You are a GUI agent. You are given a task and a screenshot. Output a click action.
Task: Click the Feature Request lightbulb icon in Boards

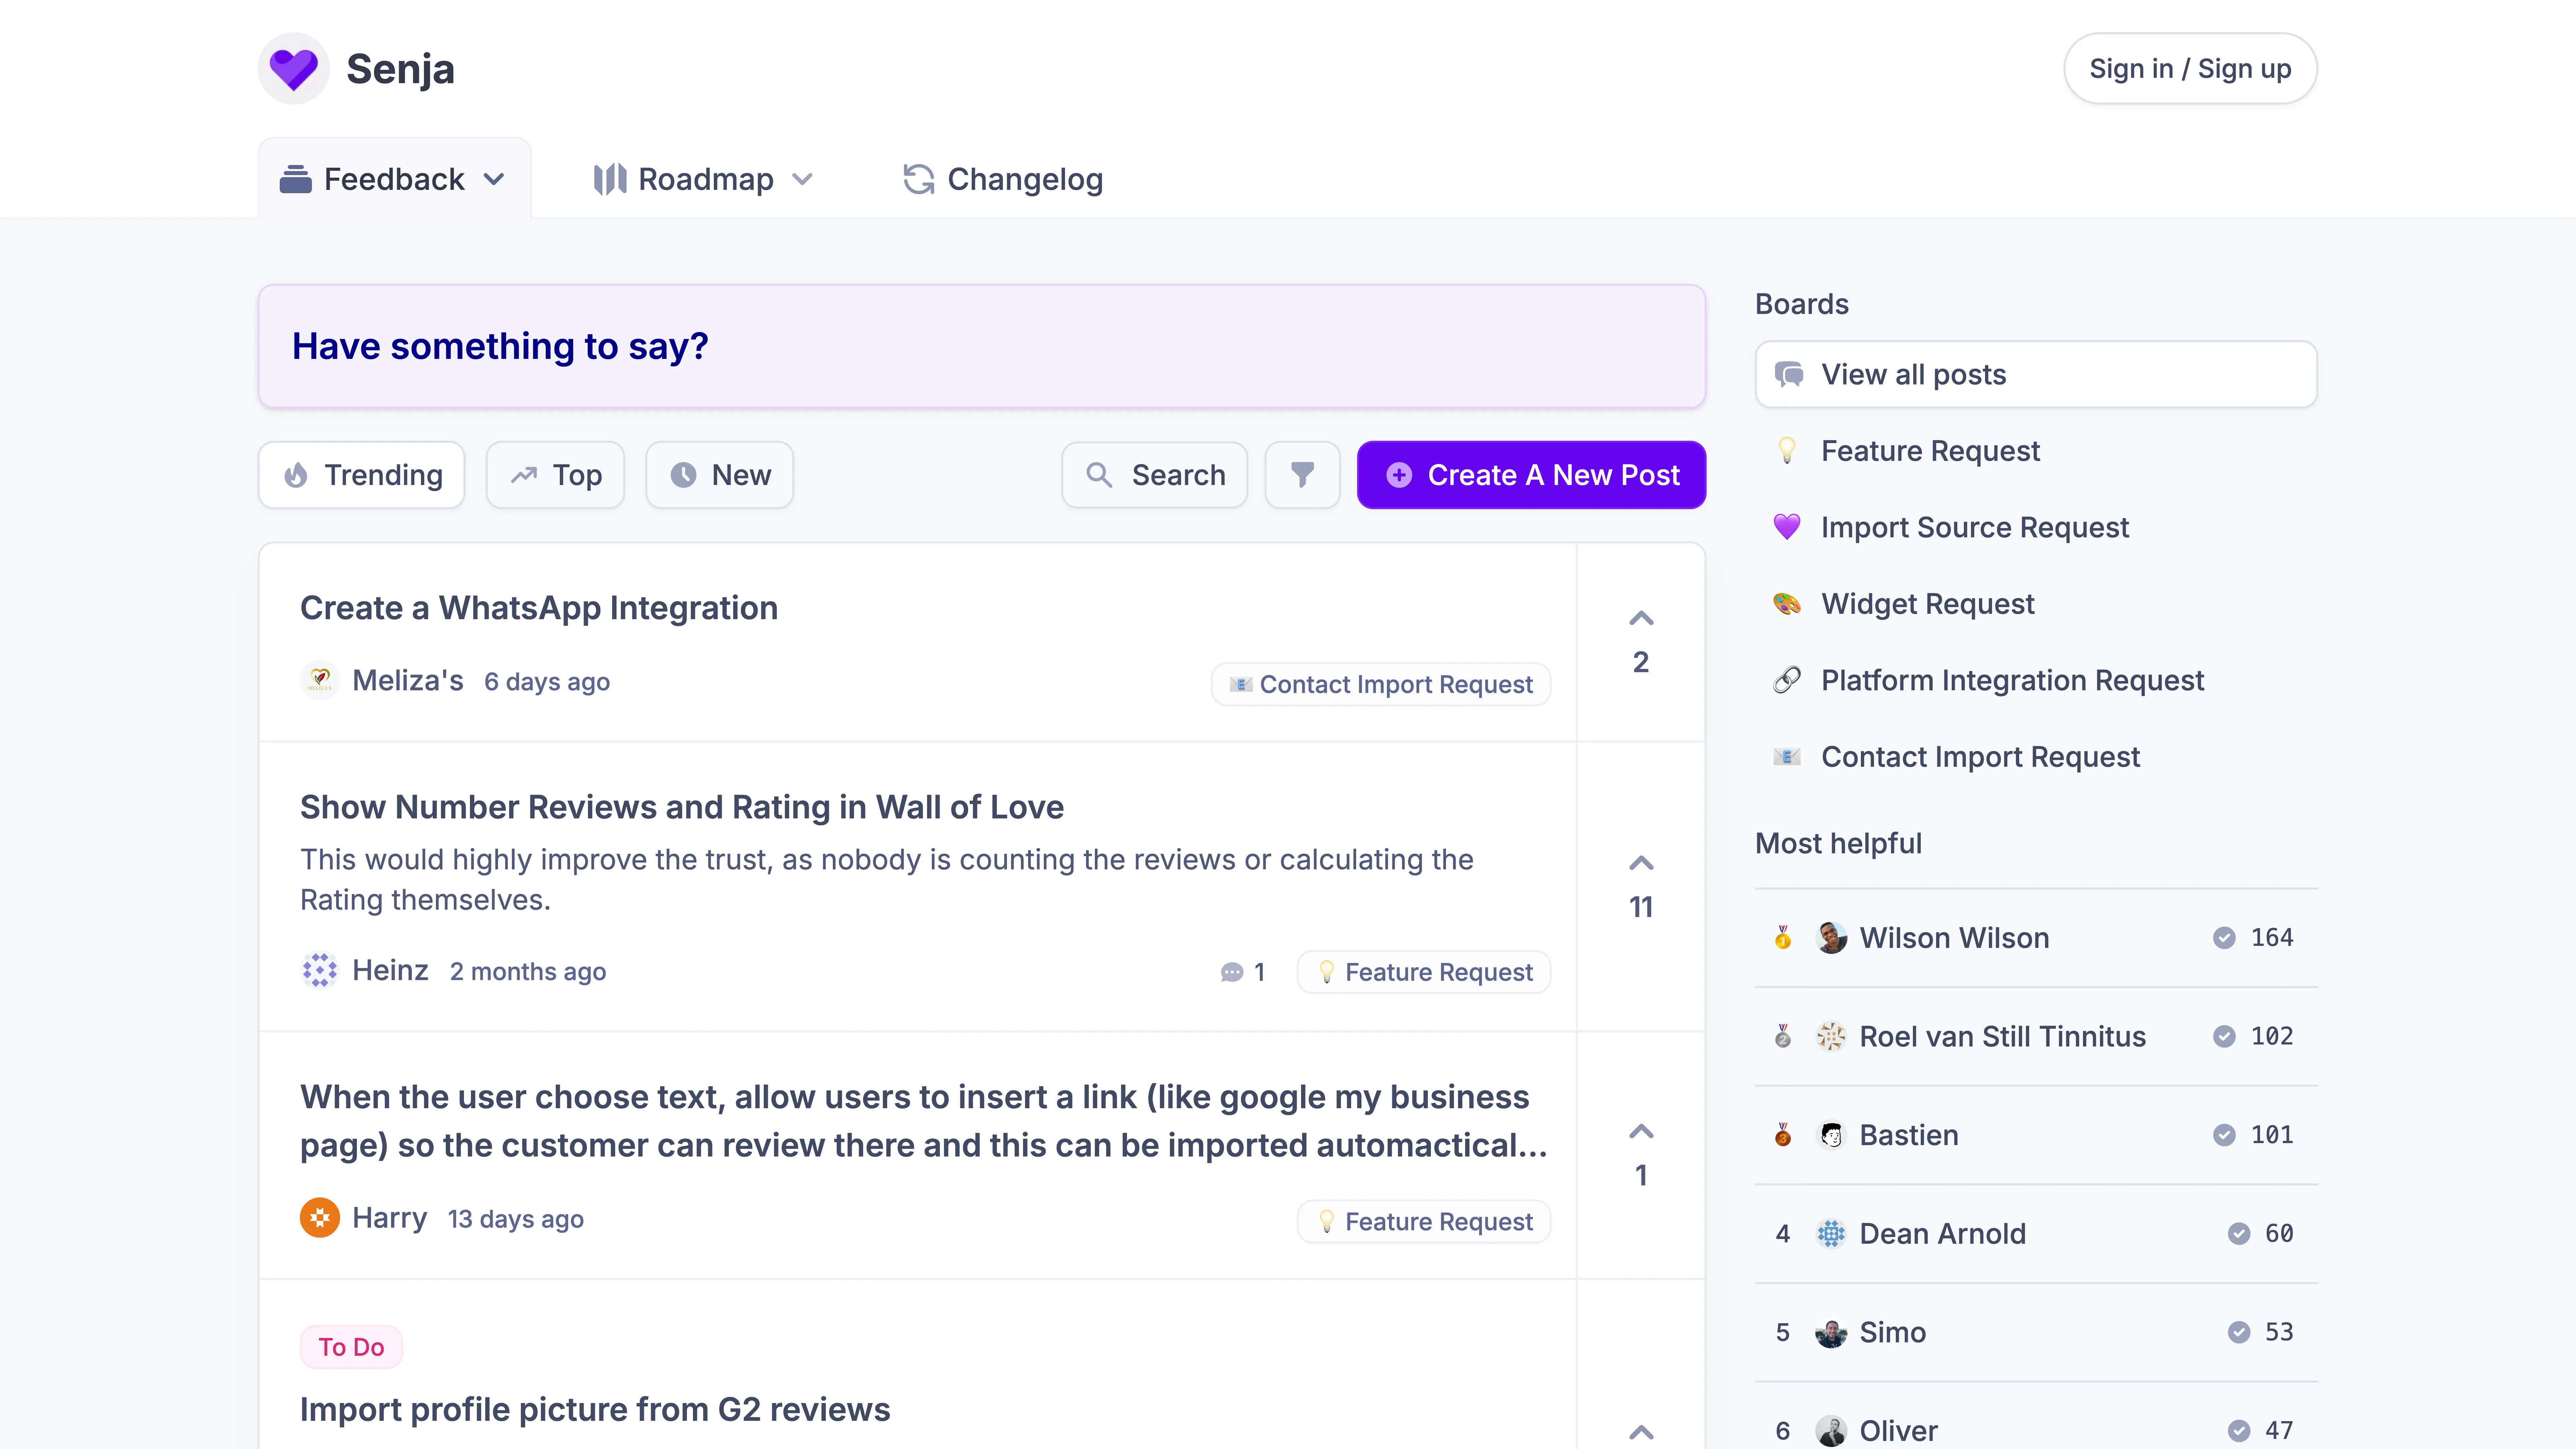(1787, 451)
